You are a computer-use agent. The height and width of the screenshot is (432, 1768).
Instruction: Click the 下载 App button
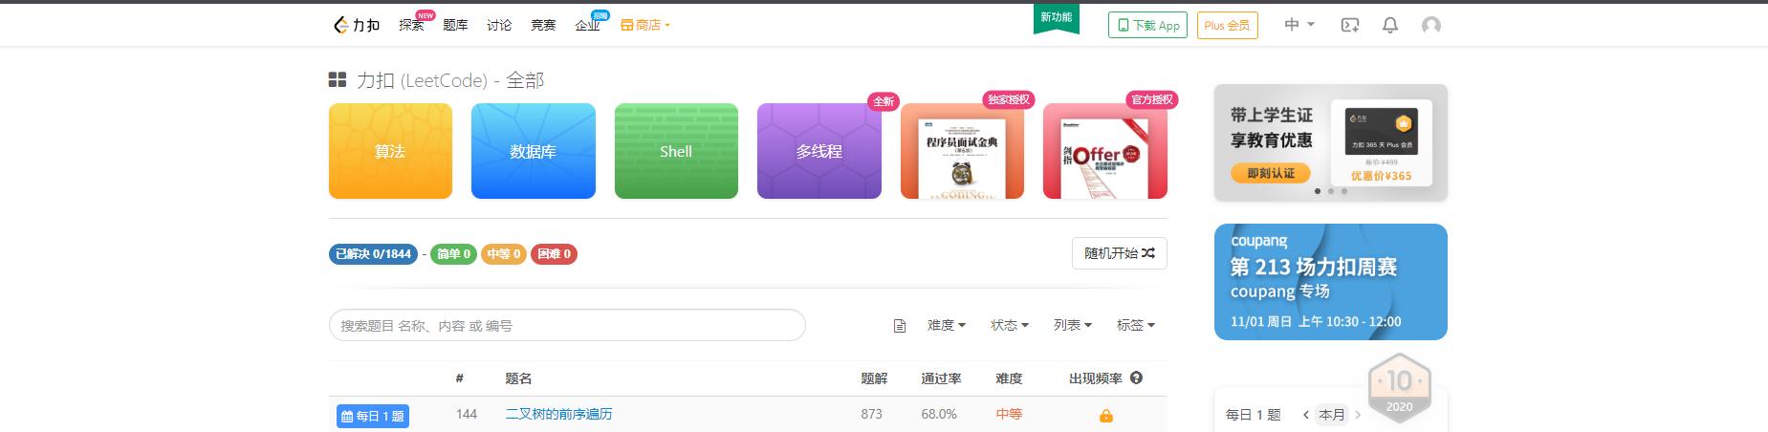(x=1147, y=26)
